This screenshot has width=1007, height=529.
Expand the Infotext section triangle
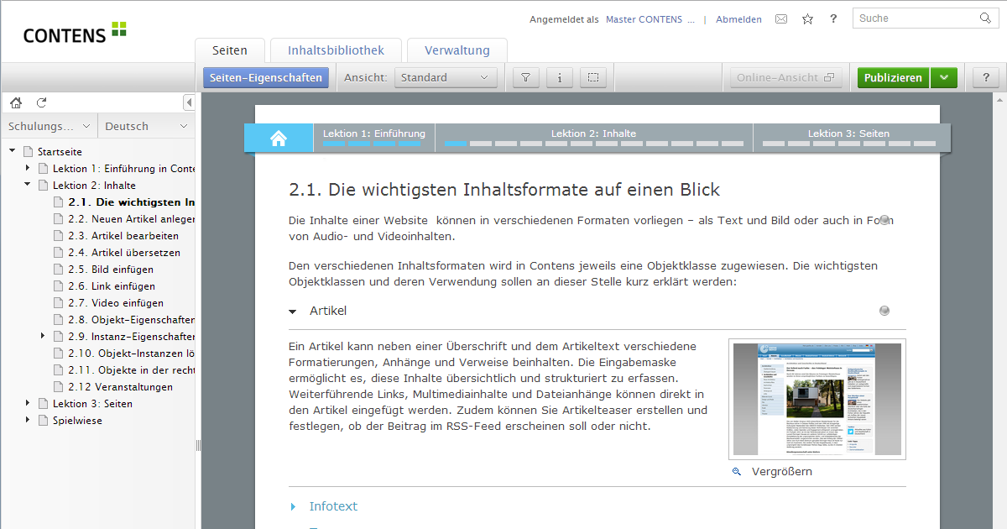click(293, 506)
